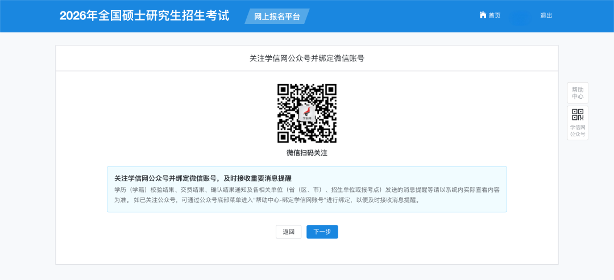Select the bold notice heading in info box
The width and height of the screenshot is (614, 280).
202,178
